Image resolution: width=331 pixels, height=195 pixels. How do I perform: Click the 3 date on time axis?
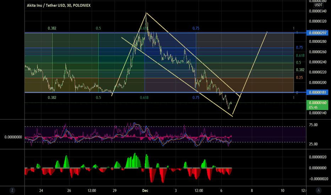176,191
